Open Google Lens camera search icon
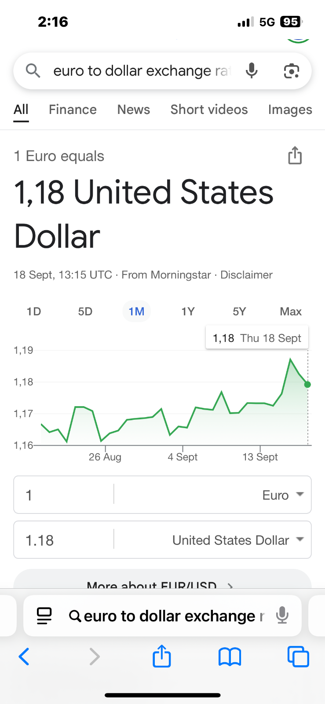This screenshot has height=704, width=325. click(292, 71)
